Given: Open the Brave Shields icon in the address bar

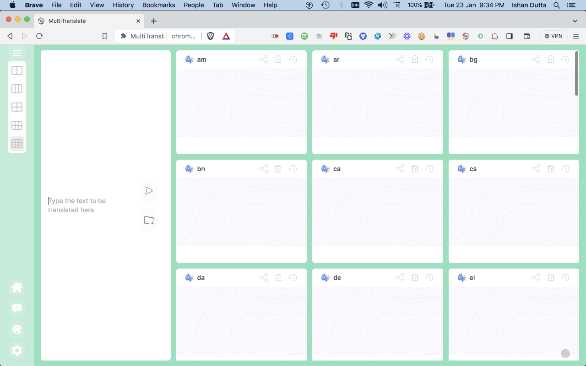Looking at the screenshot, I should [x=210, y=36].
